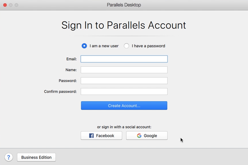Click the gray minimize window button
This screenshot has width=248, height=165.
[x=11, y=5]
